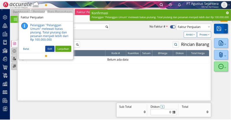Click the Batal link in the dialog

[x=26, y=49]
